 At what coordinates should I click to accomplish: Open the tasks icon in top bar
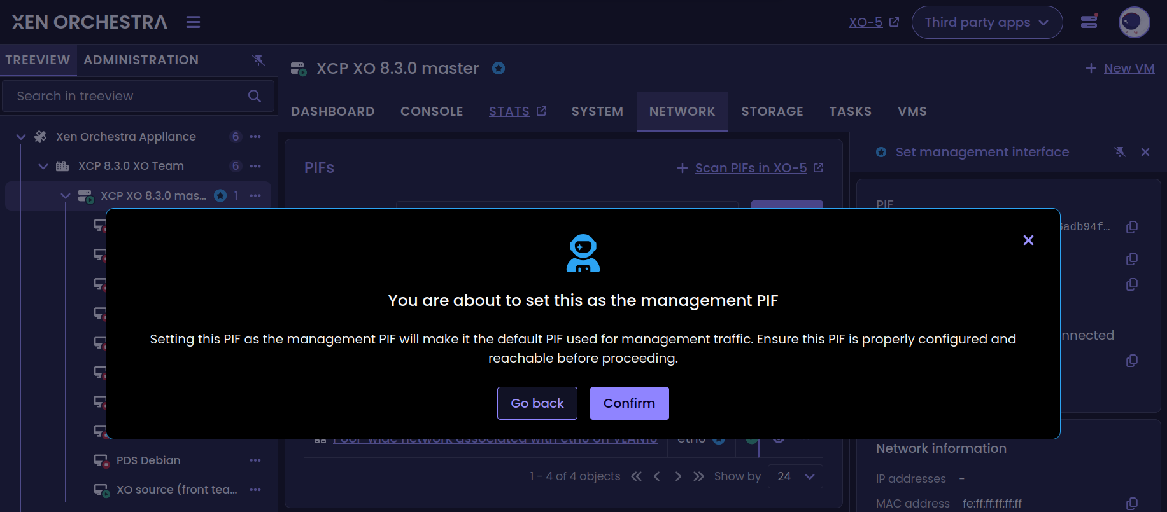pyautogui.click(x=1089, y=22)
